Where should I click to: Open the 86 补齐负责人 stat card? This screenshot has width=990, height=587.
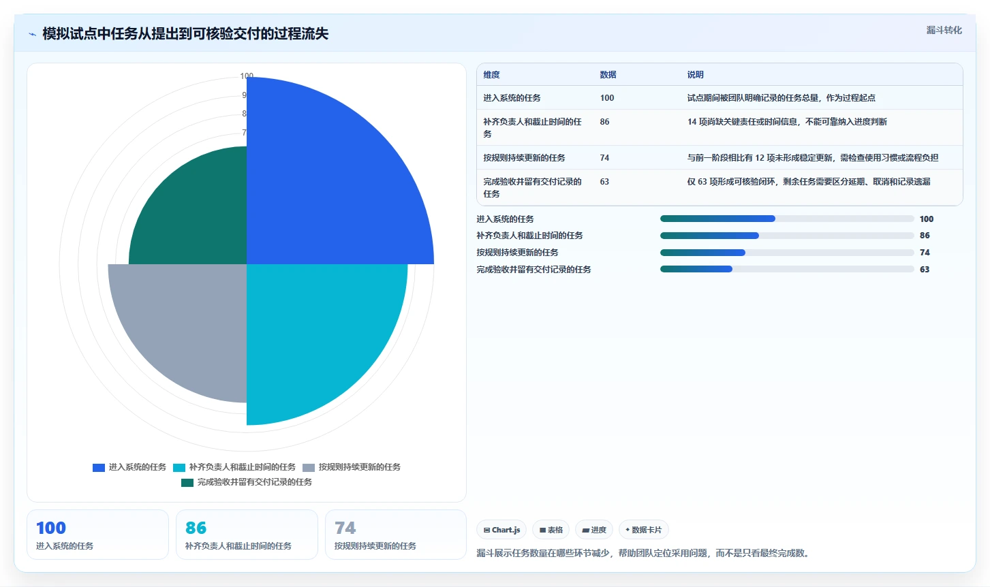[247, 535]
